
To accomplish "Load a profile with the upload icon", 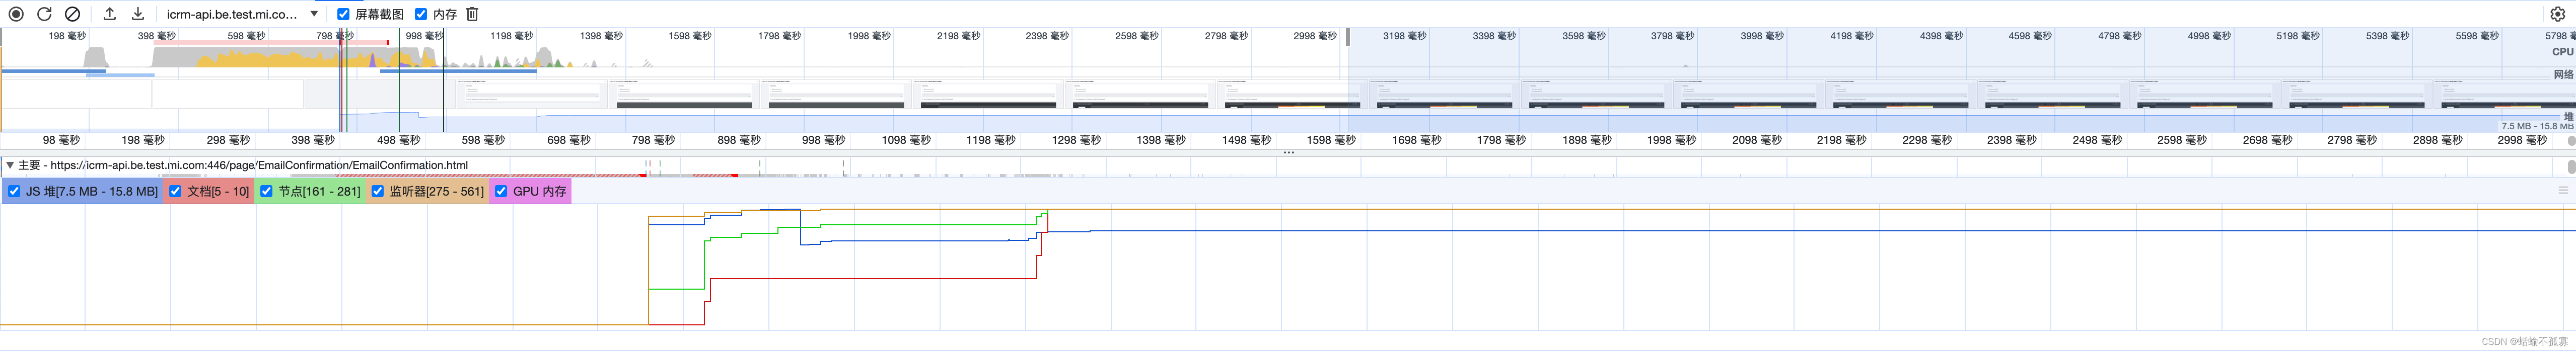I will [x=110, y=14].
